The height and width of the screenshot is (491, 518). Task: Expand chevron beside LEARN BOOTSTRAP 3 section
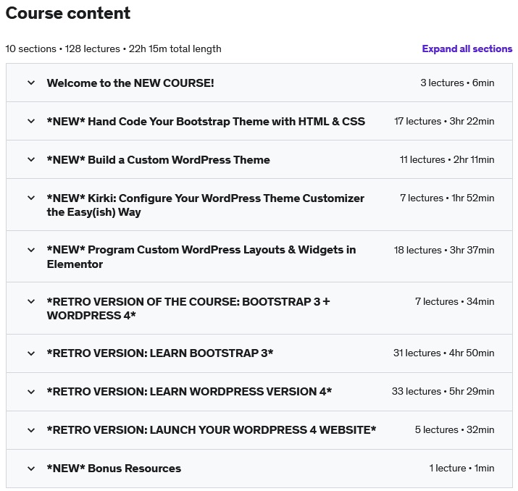tap(31, 353)
